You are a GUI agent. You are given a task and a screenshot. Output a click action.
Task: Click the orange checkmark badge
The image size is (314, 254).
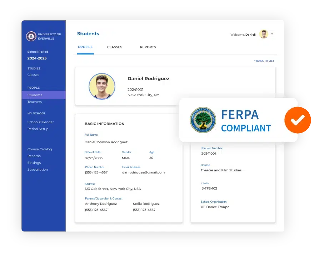pyautogui.click(x=298, y=120)
